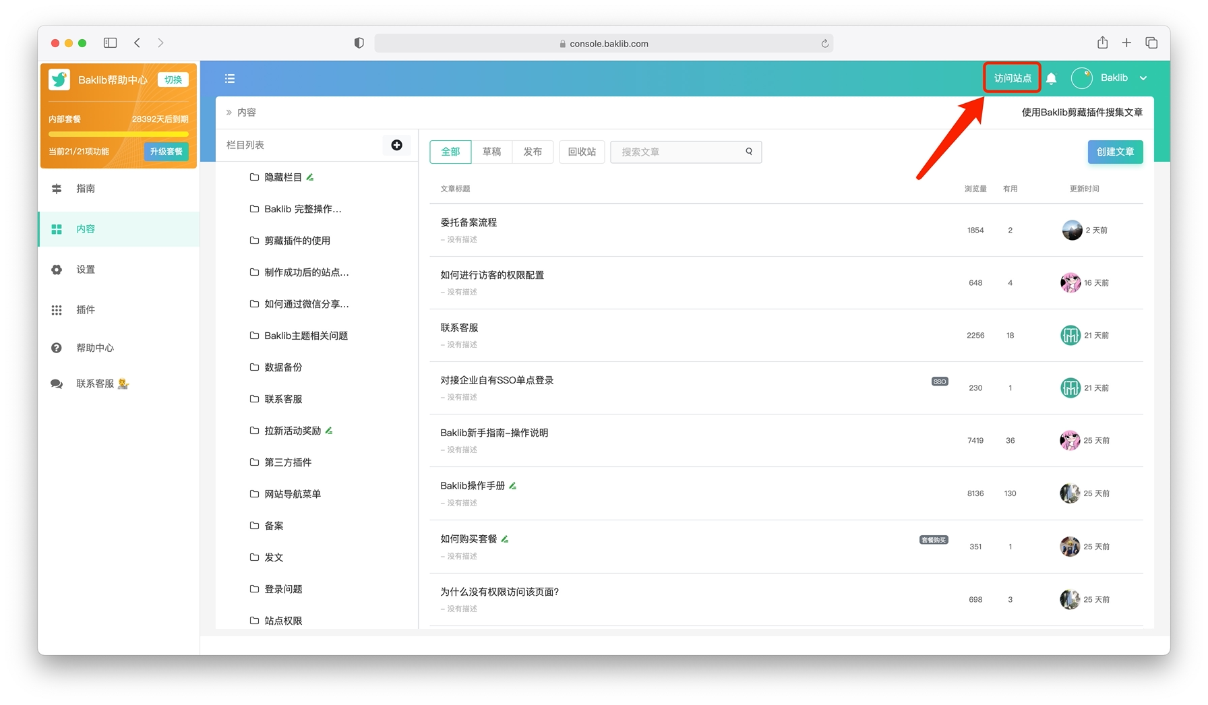
Task: Create article with 创建文章 button
Action: (x=1115, y=152)
